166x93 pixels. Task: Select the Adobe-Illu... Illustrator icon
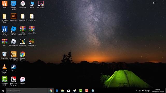[13, 17]
